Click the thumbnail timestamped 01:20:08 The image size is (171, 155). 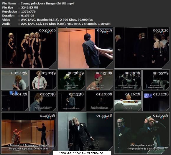(100, 101)
